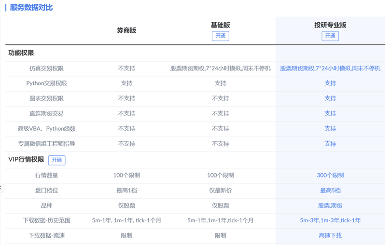Viewport: 390px width, 245px height.
Task: Click the 仿真交易权限 row label
Action: pos(46,68)
